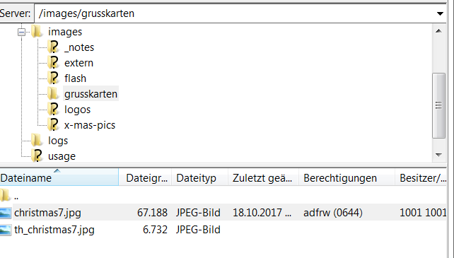This screenshot has height=258, width=454.
Task: Click the th_christmas7.jpg image file icon
Action: point(6,230)
